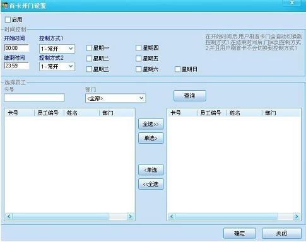Screen dimensions: 306x242
Task: Sort right list by 部门 column header
Action: pyautogui.click(x=281, y=113)
